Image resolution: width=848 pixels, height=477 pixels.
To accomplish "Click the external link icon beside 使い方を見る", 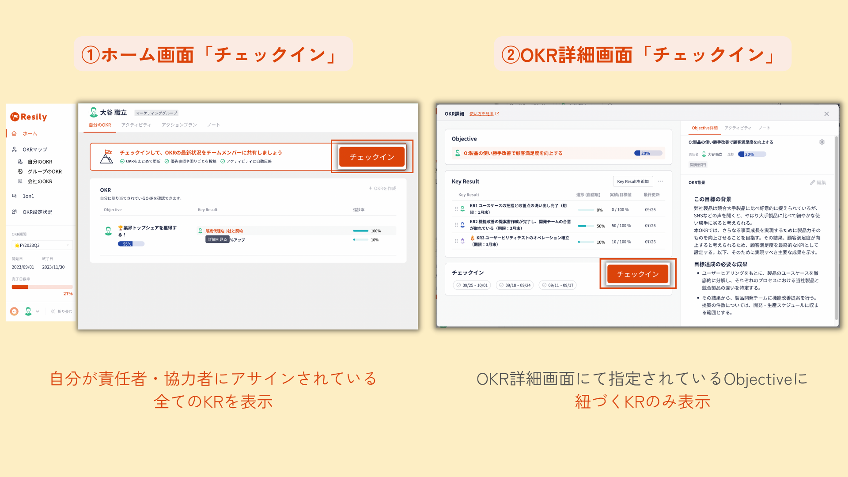I will [x=497, y=114].
